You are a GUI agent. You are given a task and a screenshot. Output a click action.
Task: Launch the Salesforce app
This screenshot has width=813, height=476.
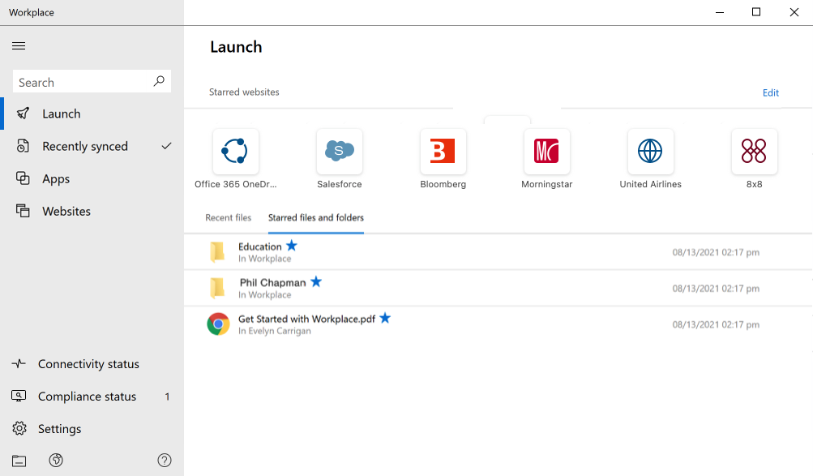tap(339, 152)
